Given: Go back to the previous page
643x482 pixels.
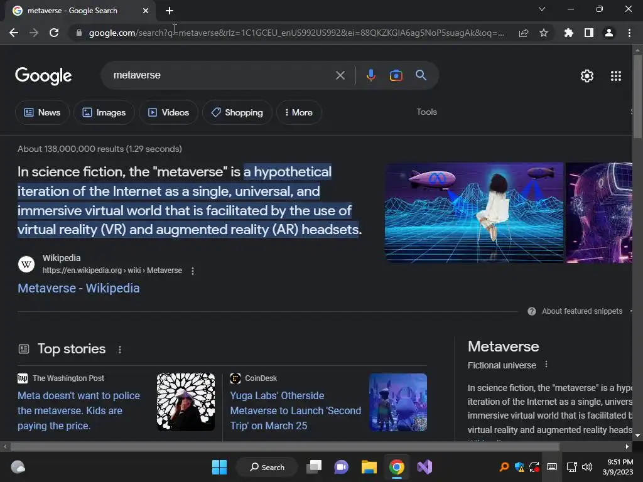Looking at the screenshot, I should pos(14,33).
